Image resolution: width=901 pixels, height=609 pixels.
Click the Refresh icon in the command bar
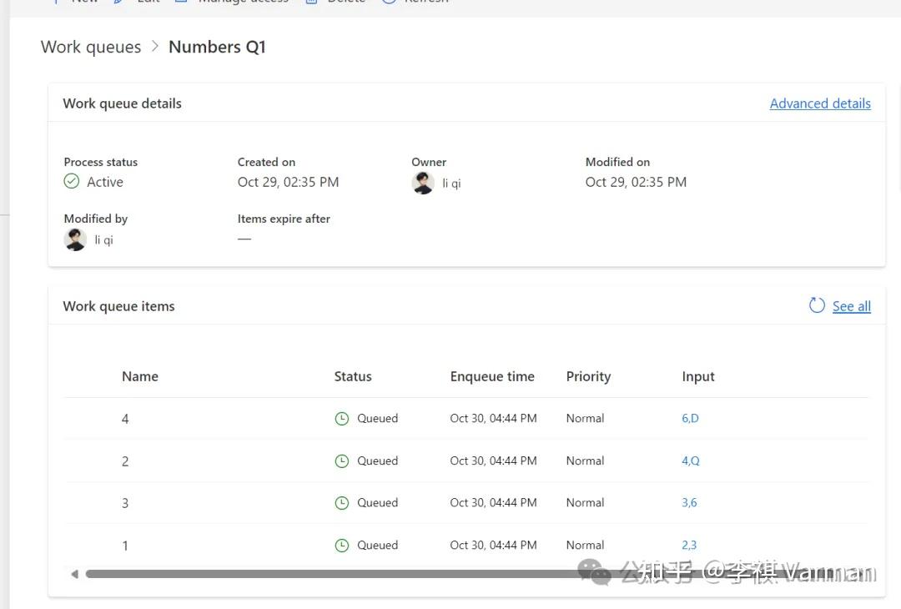(388, 2)
